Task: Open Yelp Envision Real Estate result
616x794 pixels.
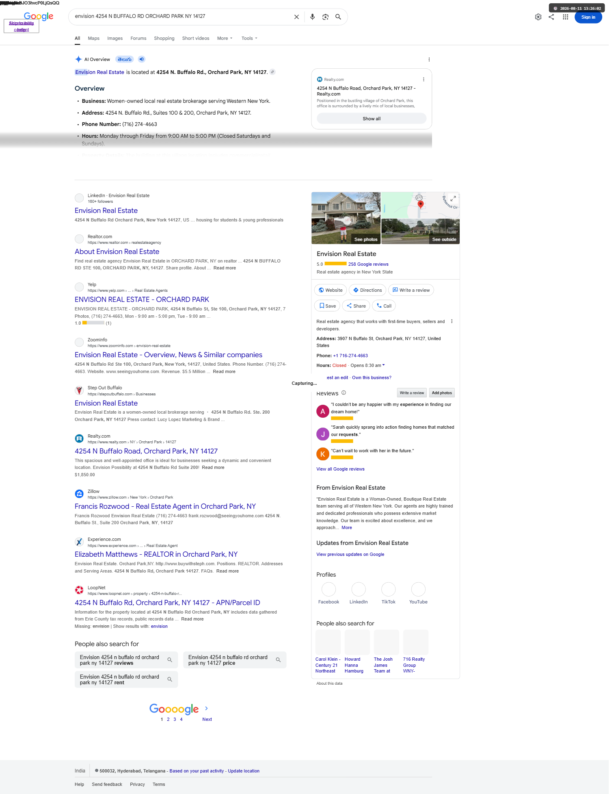Action: tap(142, 299)
